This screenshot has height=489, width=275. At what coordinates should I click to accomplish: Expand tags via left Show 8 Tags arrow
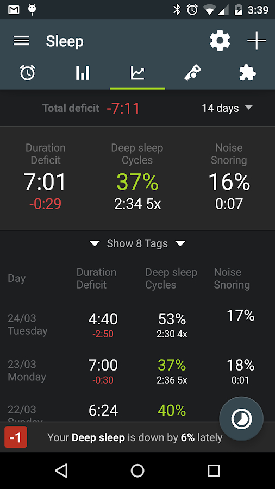pos(95,243)
